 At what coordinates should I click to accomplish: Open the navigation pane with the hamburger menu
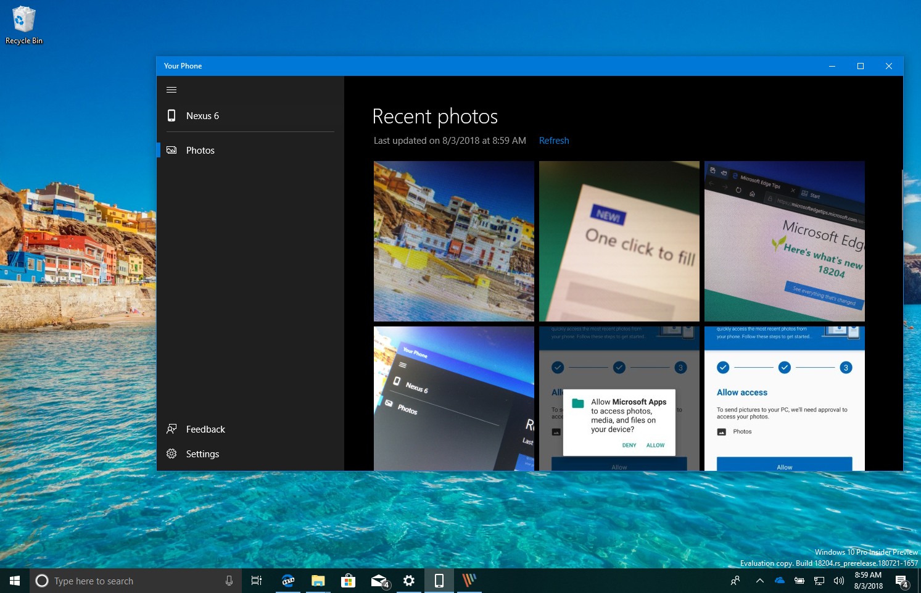[171, 89]
